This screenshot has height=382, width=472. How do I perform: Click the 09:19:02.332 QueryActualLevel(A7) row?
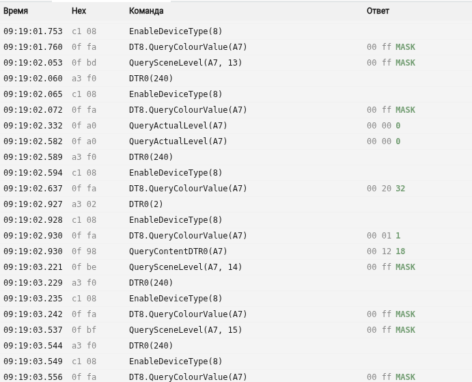coord(236,126)
